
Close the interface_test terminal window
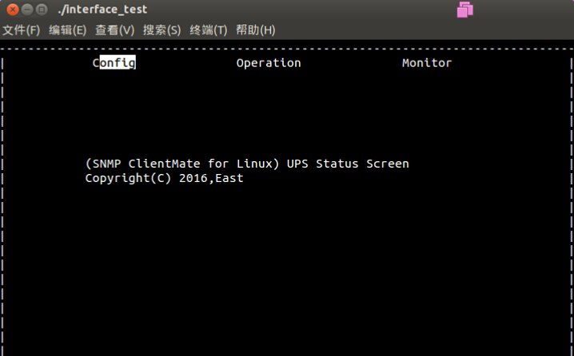point(10,10)
